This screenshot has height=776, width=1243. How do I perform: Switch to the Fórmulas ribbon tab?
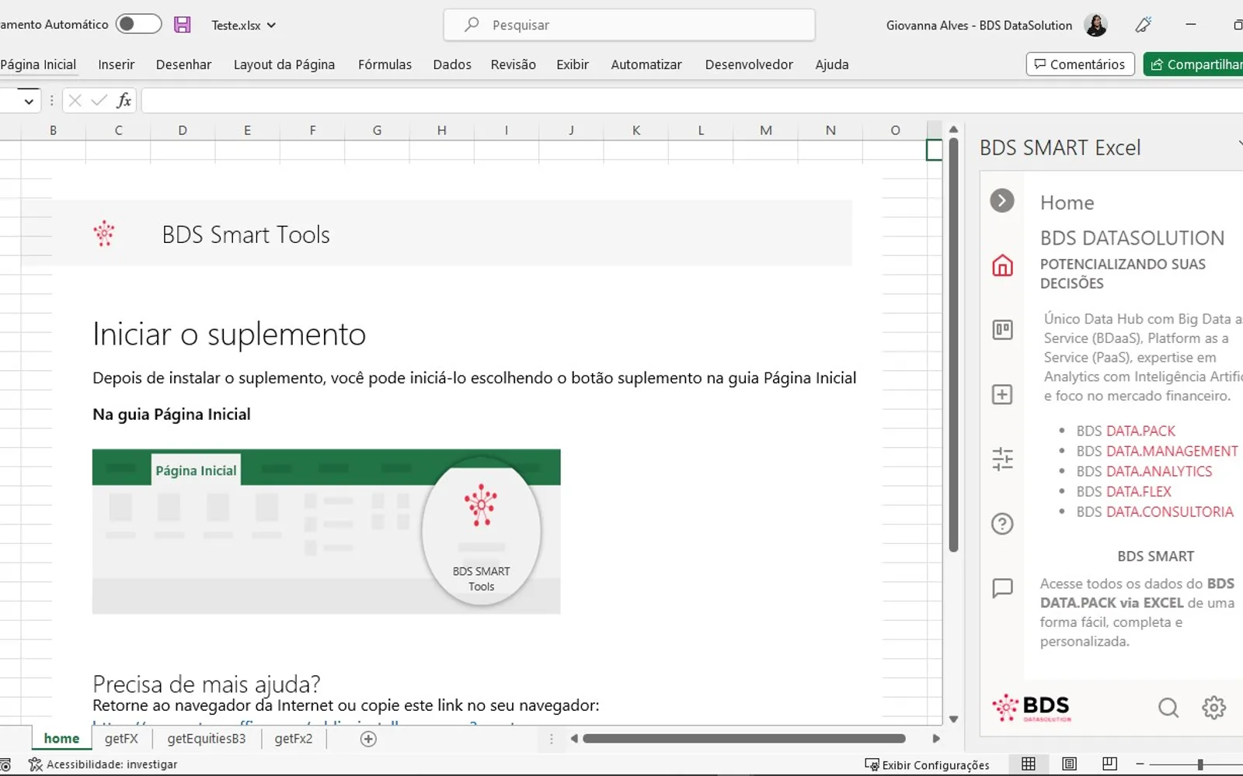(x=385, y=64)
